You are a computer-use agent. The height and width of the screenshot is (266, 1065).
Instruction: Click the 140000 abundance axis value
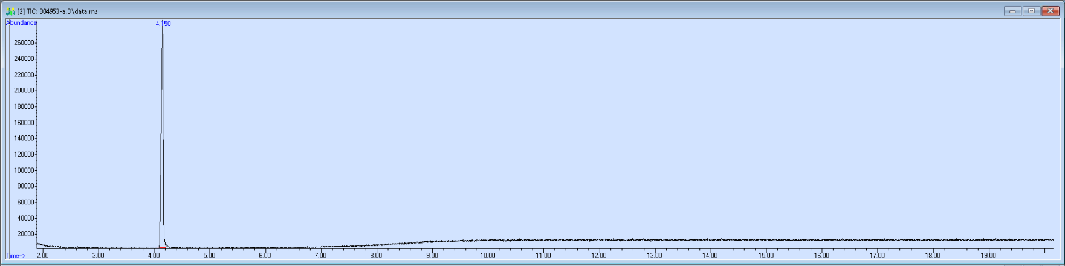24,138
